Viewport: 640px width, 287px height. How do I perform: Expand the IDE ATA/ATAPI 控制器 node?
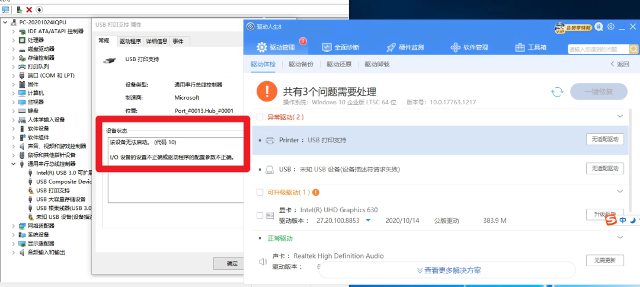(x=14, y=31)
